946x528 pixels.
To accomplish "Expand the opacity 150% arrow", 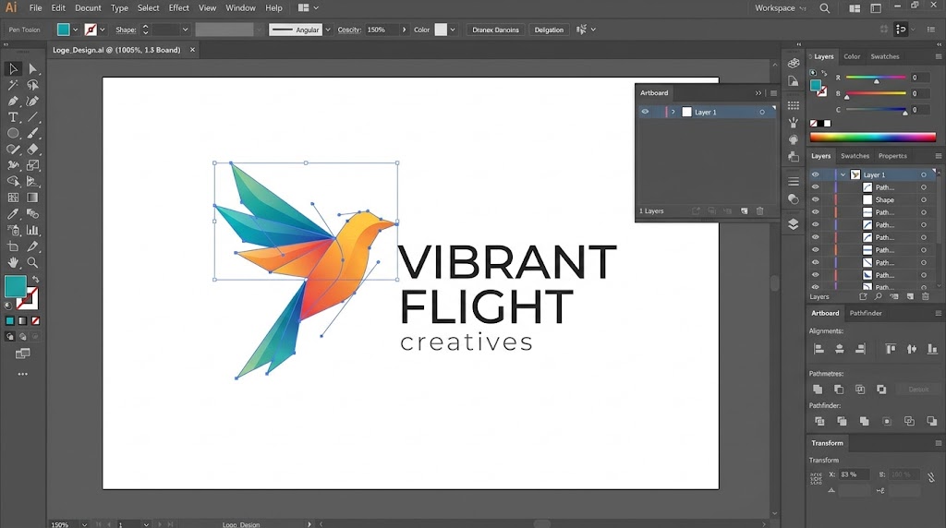I will [x=404, y=30].
